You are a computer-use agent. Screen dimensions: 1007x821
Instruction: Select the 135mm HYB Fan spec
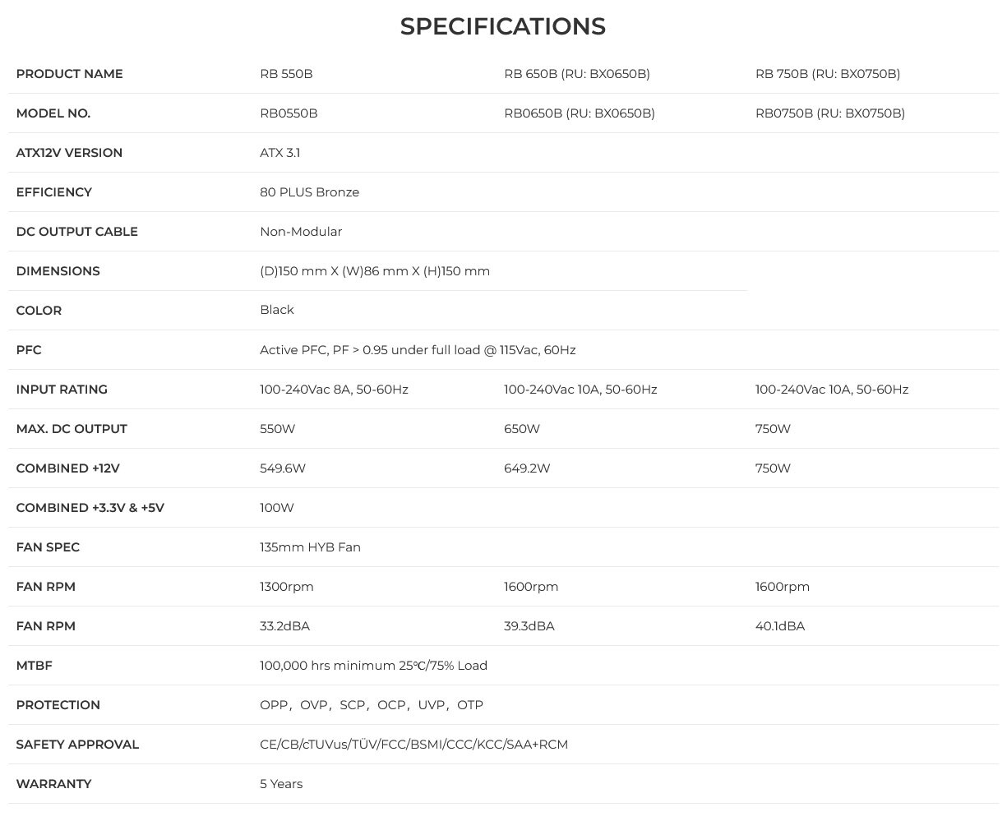tap(310, 547)
